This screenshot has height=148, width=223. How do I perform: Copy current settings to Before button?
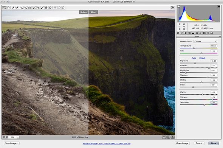(173, 137)
